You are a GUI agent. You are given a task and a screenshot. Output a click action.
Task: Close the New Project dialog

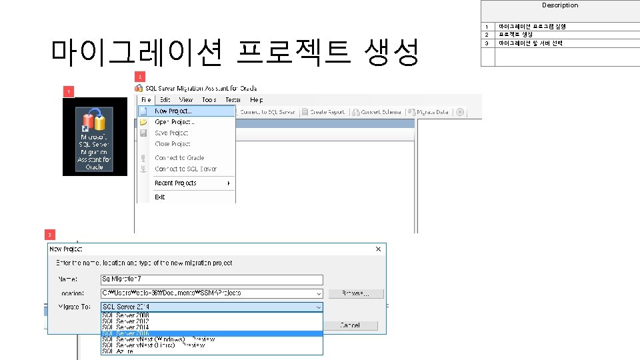pos(379,249)
